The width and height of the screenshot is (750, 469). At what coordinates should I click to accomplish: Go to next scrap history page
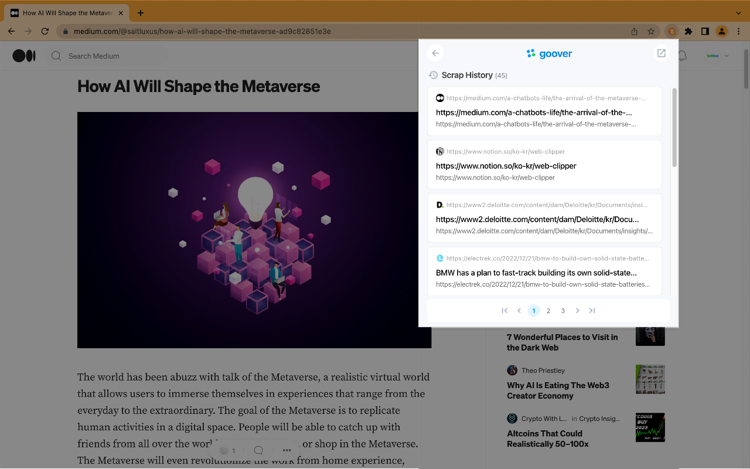578,311
